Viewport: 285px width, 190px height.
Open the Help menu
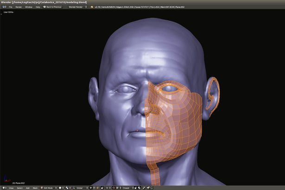tap(38, 7)
